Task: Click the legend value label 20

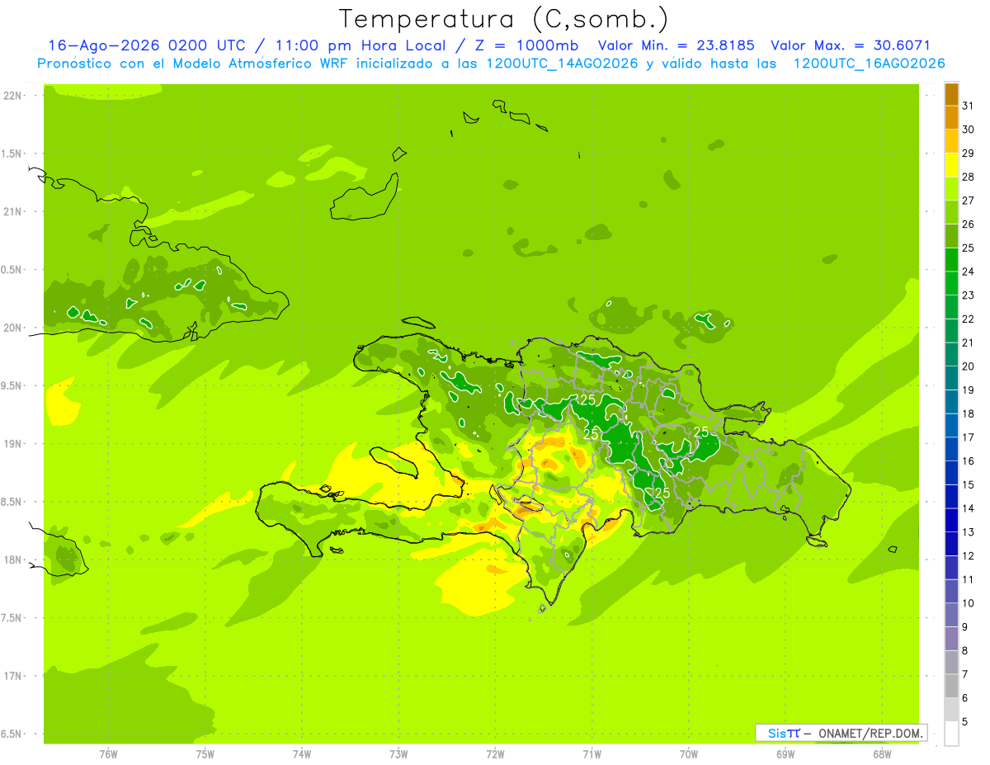Action: [969, 366]
